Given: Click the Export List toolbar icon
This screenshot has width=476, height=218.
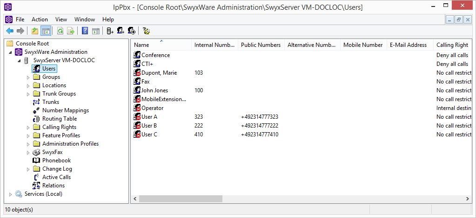Looking at the screenshot, I should pos(70,31).
